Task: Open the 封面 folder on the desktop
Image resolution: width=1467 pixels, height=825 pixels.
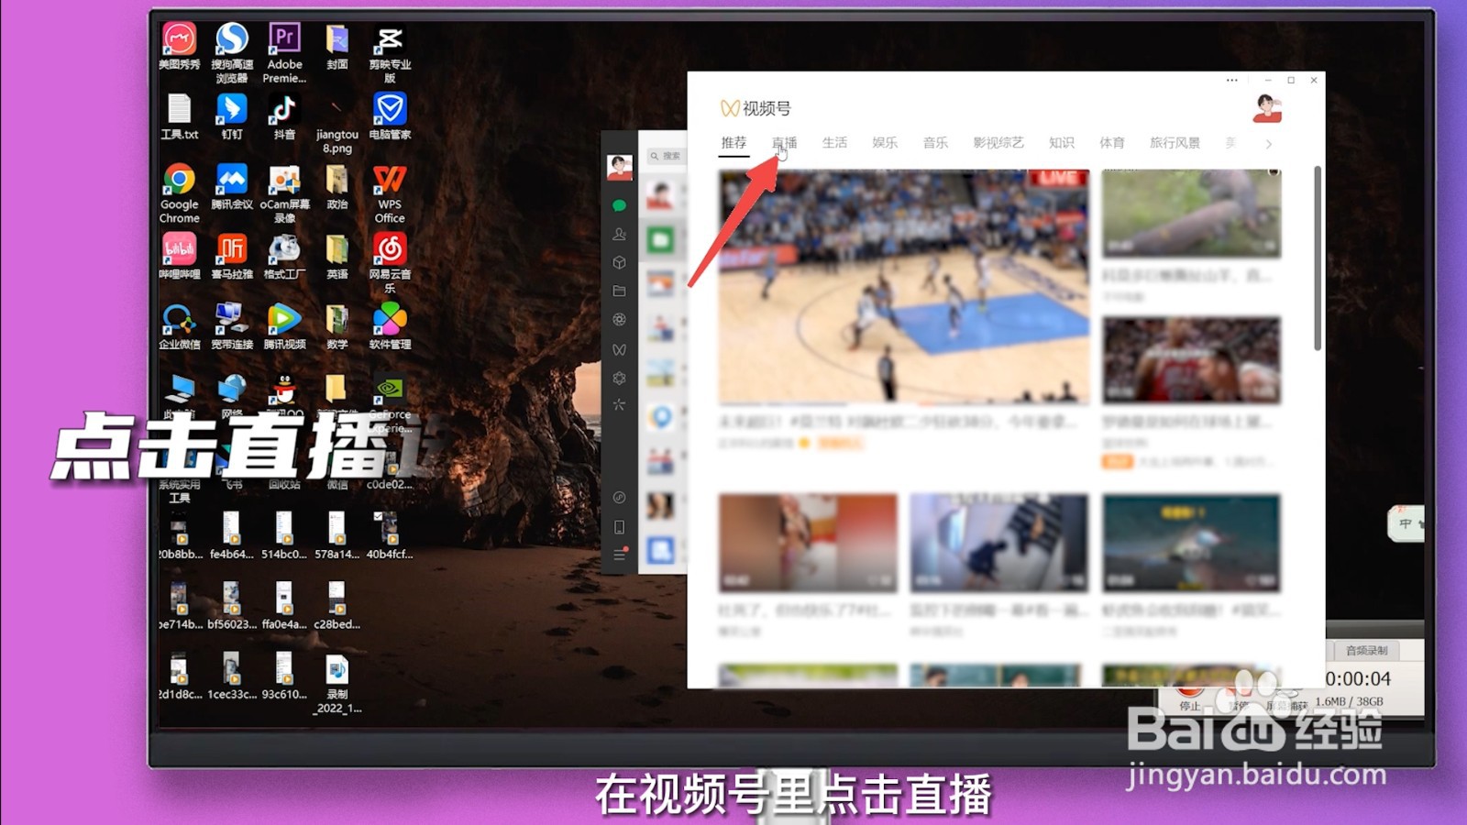Action: (336, 46)
